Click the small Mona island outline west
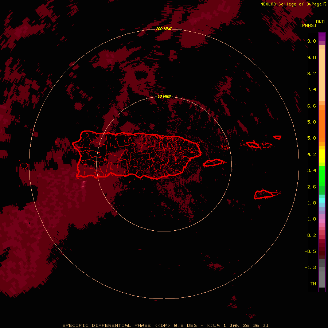This screenshot has height=328, width=328. (24, 166)
